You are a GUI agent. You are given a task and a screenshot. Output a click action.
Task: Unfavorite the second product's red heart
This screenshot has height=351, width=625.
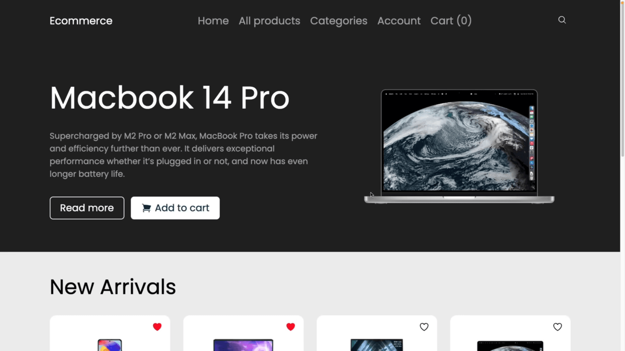pos(291,327)
